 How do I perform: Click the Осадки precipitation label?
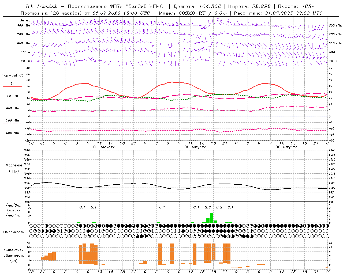[x=14, y=210]
